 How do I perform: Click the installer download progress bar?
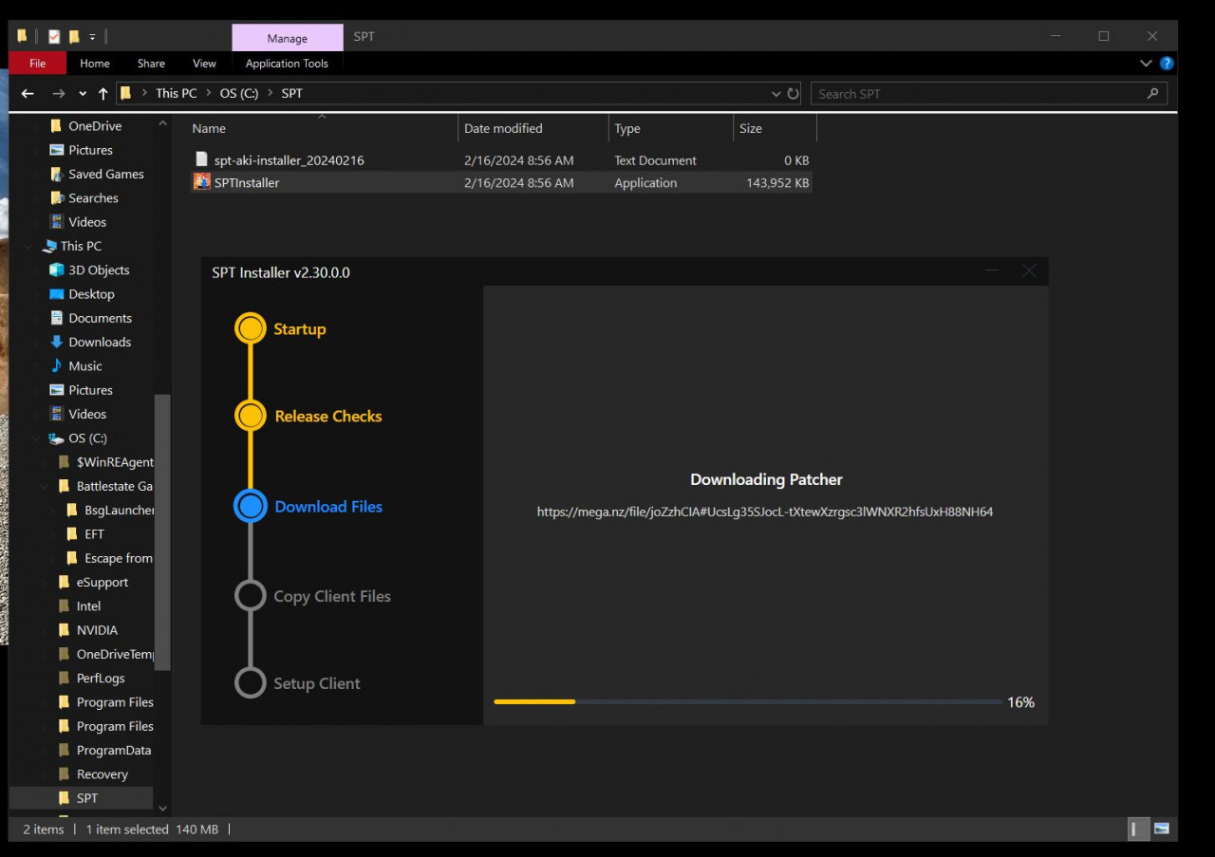(748, 701)
